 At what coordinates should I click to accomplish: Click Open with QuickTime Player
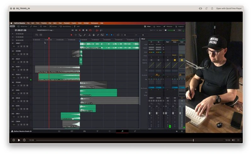point(229,9)
